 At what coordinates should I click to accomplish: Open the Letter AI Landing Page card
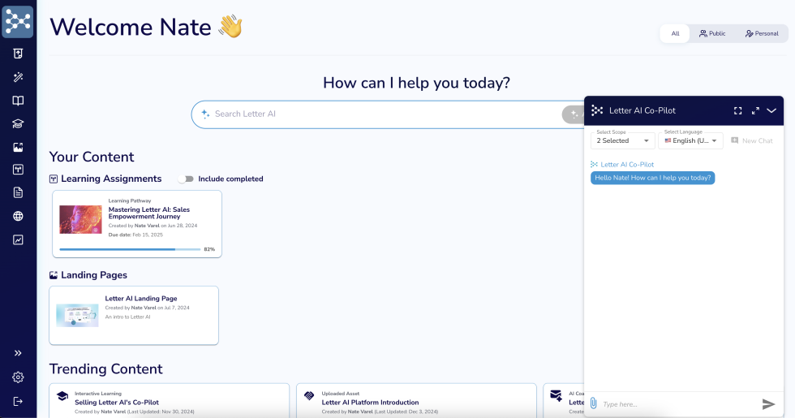coord(134,315)
